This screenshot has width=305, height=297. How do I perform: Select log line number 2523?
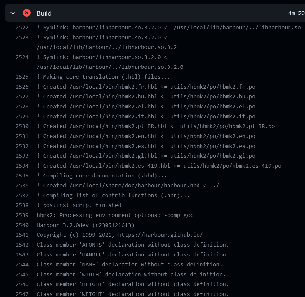point(22,37)
